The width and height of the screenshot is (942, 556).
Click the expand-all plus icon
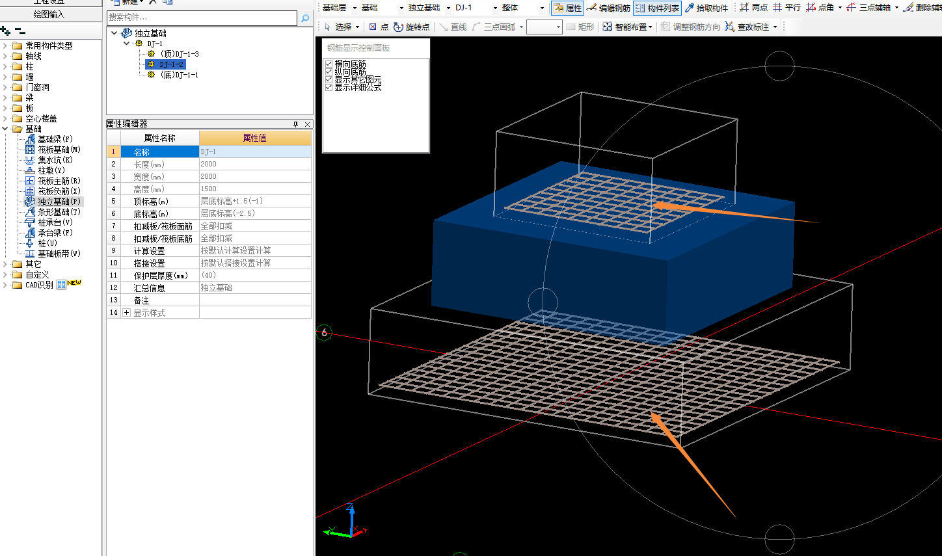click(x=6, y=31)
